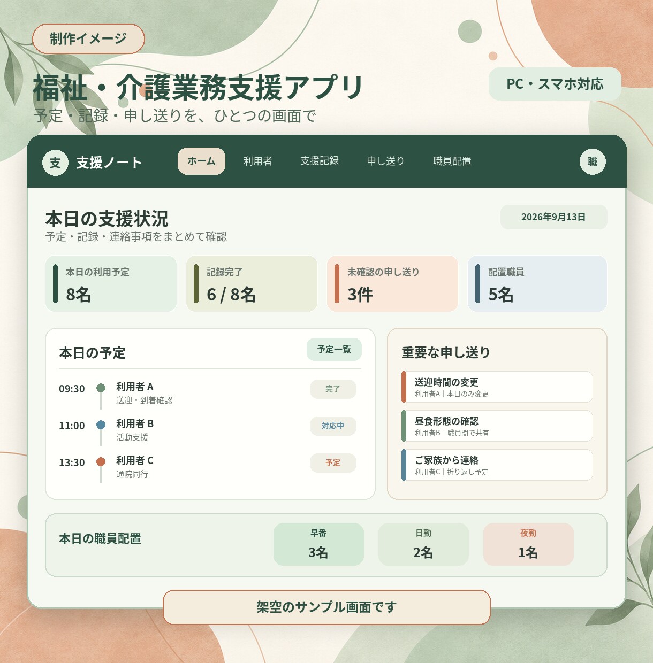This screenshot has width=653, height=663.
Task: Click the 架空のサンプル画面です banner
Action: [x=326, y=607]
